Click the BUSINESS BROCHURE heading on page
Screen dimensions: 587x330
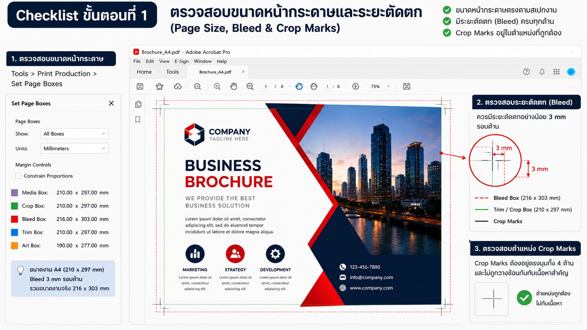(x=229, y=174)
